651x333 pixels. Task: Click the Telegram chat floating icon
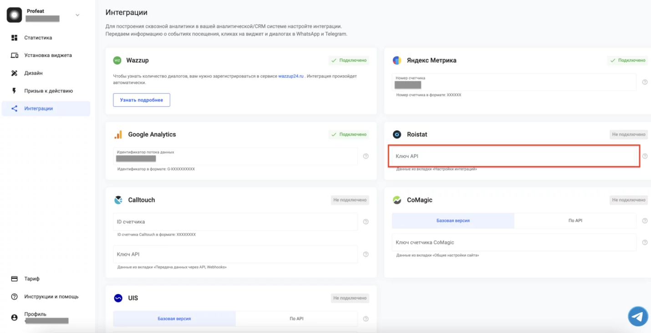click(638, 317)
